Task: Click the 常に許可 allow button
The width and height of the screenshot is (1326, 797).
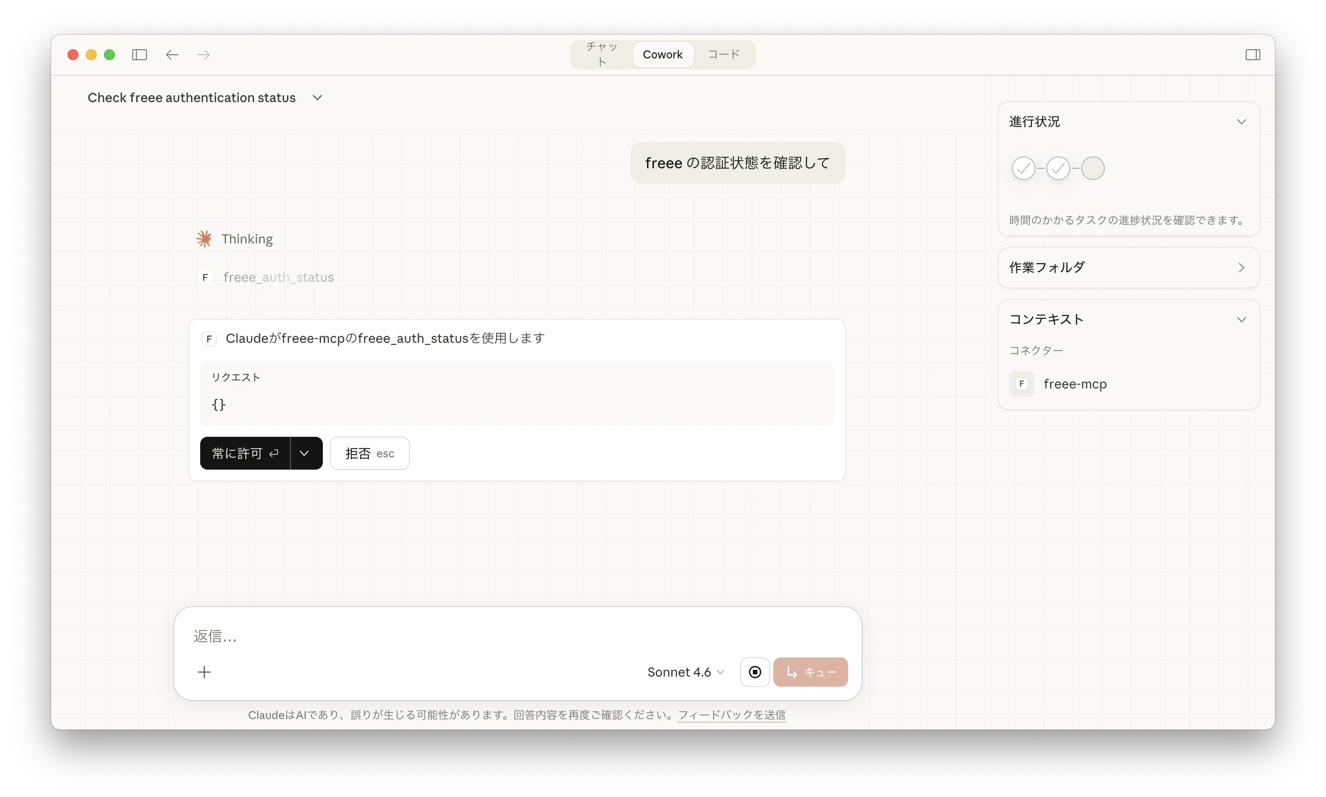Action: click(x=245, y=453)
